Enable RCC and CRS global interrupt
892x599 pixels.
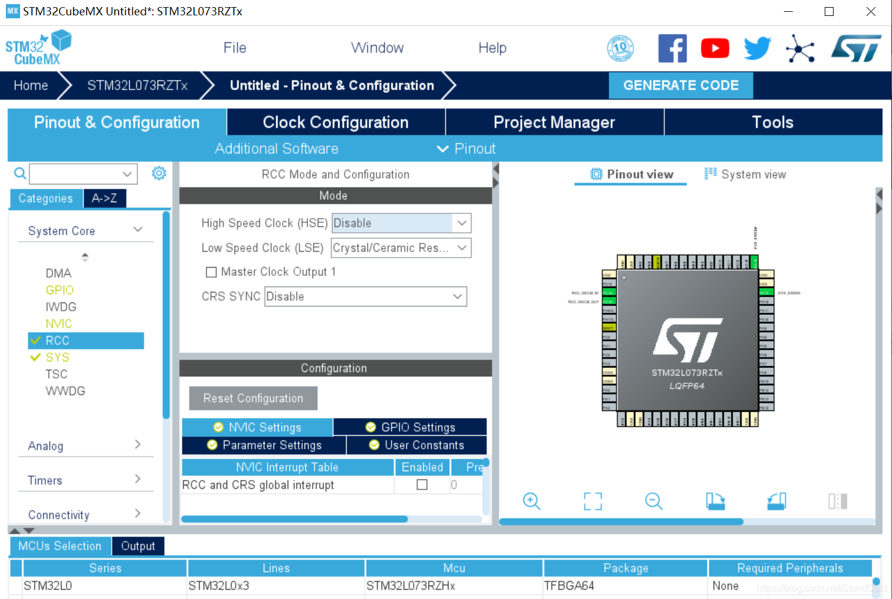(x=422, y=485)
